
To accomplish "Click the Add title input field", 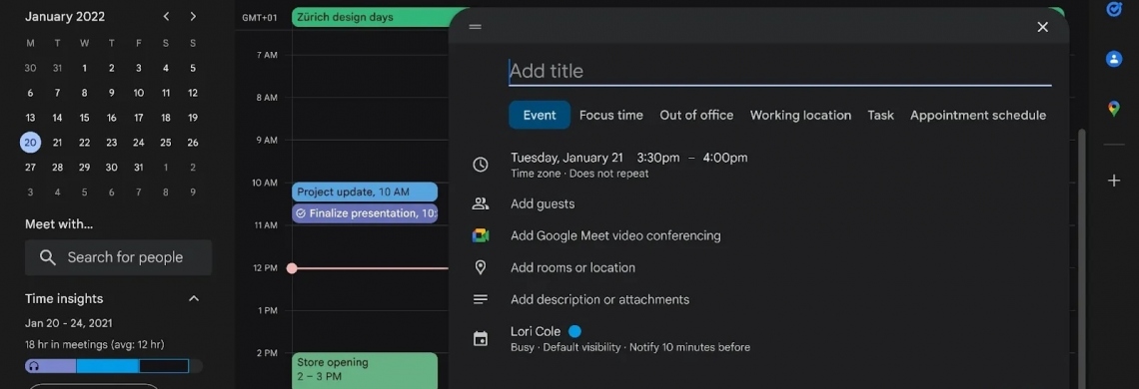I will [x=779, y=71].
